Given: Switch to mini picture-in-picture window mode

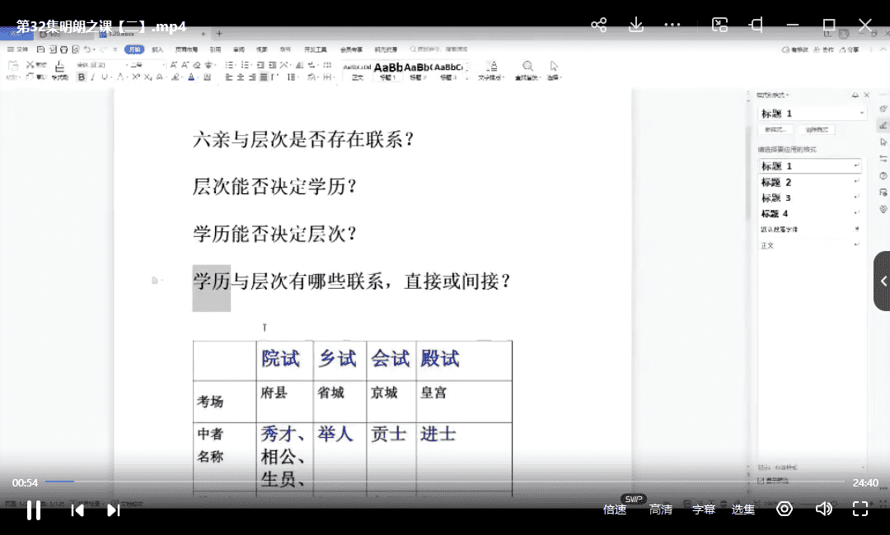Looking at the screenshot, I should (x=719, y=25).
